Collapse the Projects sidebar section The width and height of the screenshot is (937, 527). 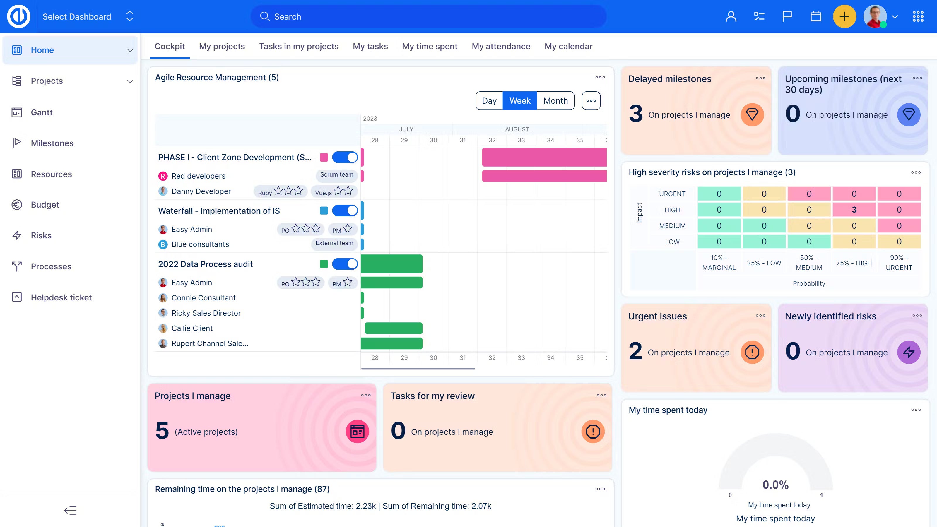point(130,81)
